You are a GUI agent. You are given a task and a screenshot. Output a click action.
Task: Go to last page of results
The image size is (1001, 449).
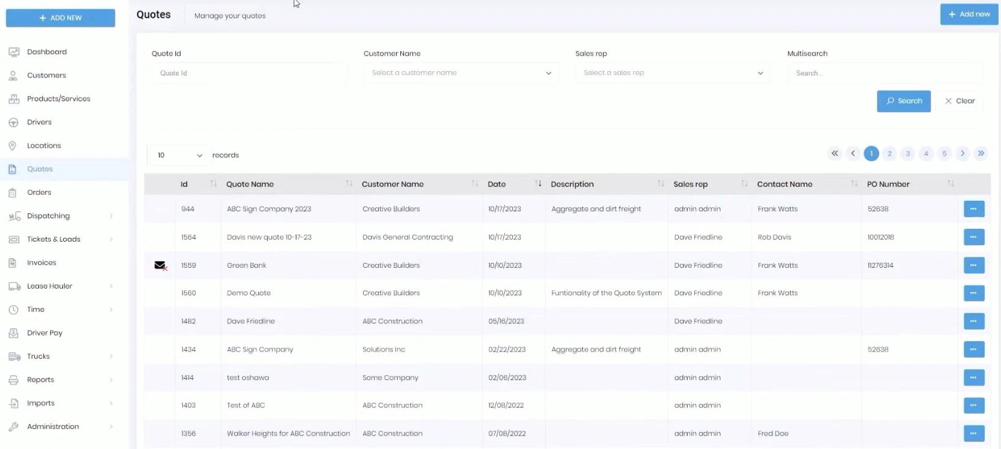coord(981,154)
